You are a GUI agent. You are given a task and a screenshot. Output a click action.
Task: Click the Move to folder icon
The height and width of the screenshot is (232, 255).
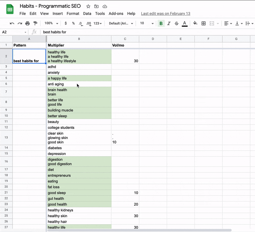coord(97,6)
